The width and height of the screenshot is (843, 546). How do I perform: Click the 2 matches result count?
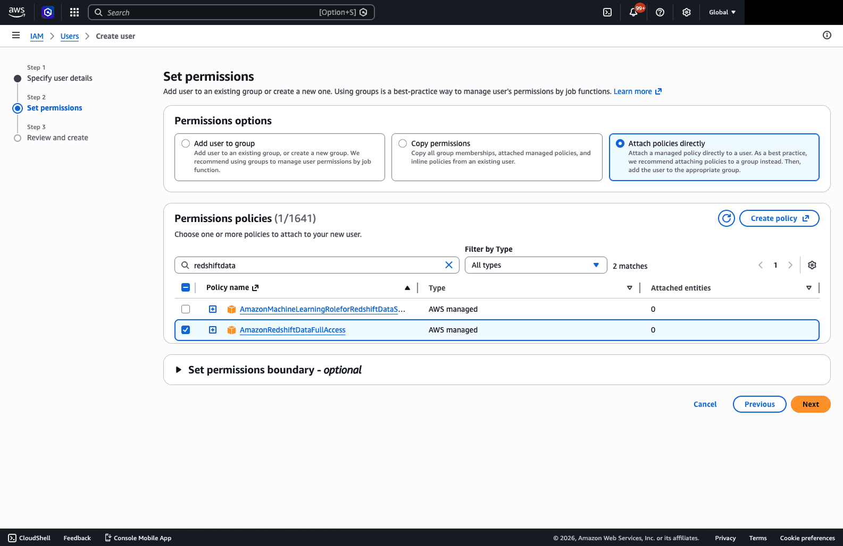(x=630, y=266)
